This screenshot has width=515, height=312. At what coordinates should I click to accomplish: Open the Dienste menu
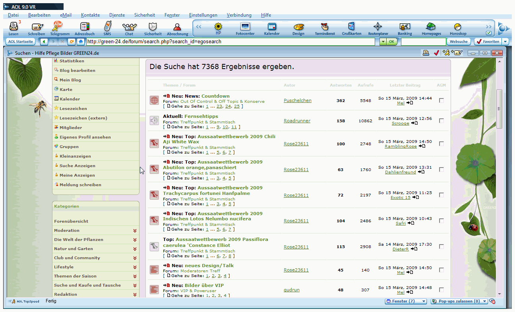117,15
